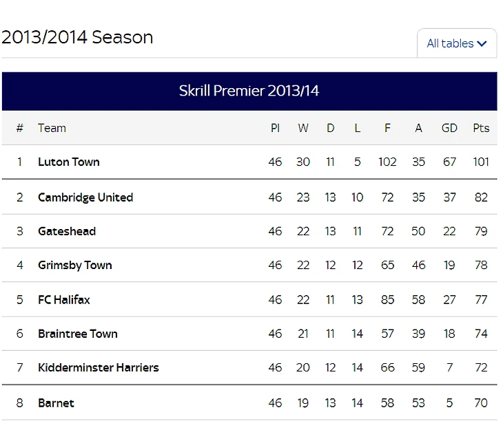Click the W wins column header
Viewport: 503px width, 421px height.
click(303, 128)
